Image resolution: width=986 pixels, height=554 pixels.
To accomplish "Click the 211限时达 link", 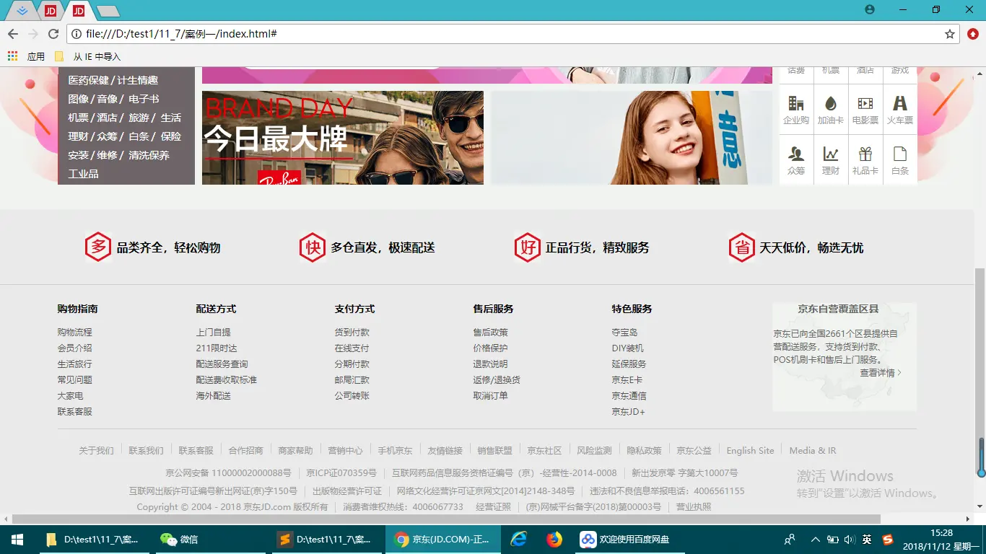I will pos(216,348).
